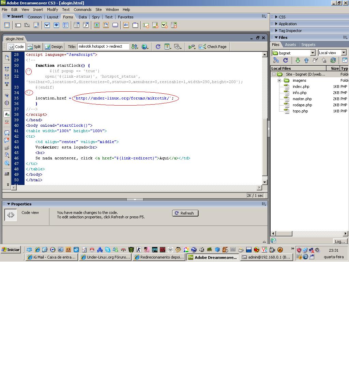This screenshot has height=389, width=349.
Task: Open File Management menu icon
Action: 135,47
